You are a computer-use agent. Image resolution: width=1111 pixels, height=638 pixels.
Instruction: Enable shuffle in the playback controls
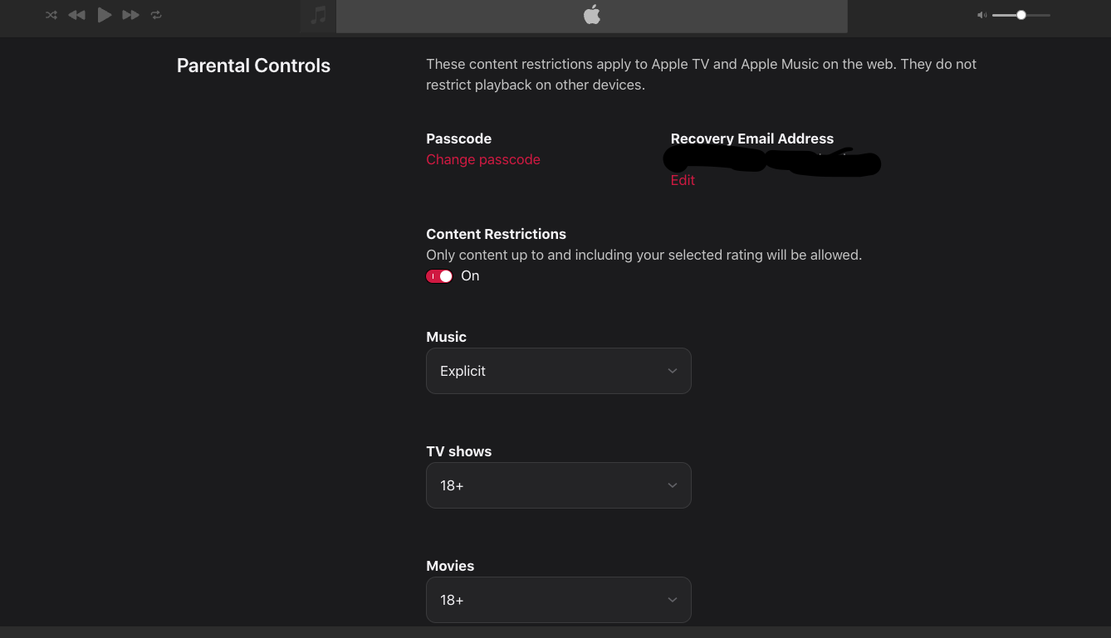pyautogui.click(x=51, y=15)
